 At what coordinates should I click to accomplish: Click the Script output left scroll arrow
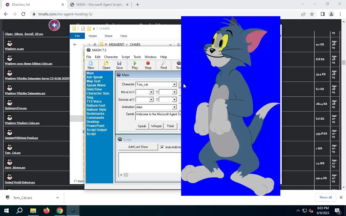(121, 175)
